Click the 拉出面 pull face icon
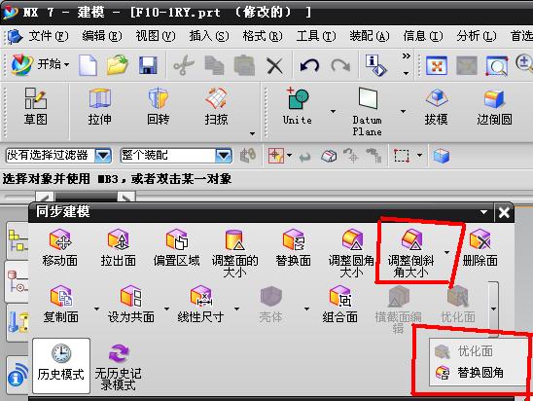 (118, 239)
